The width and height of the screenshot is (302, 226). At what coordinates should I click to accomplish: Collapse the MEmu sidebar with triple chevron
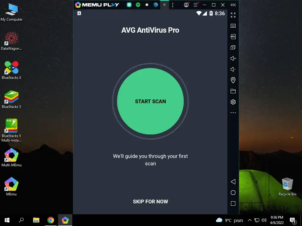[x=233, y=5]
